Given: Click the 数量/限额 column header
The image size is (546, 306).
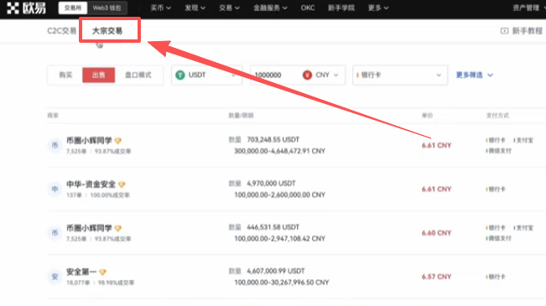Looking at the screenshot, I should (x=241, y=115).
